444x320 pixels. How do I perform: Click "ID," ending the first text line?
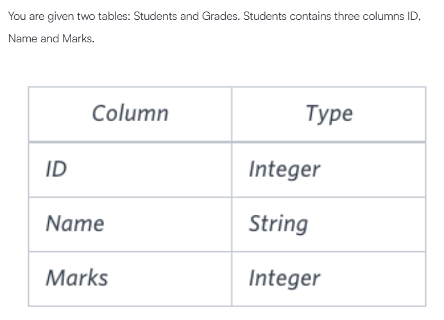414,16
